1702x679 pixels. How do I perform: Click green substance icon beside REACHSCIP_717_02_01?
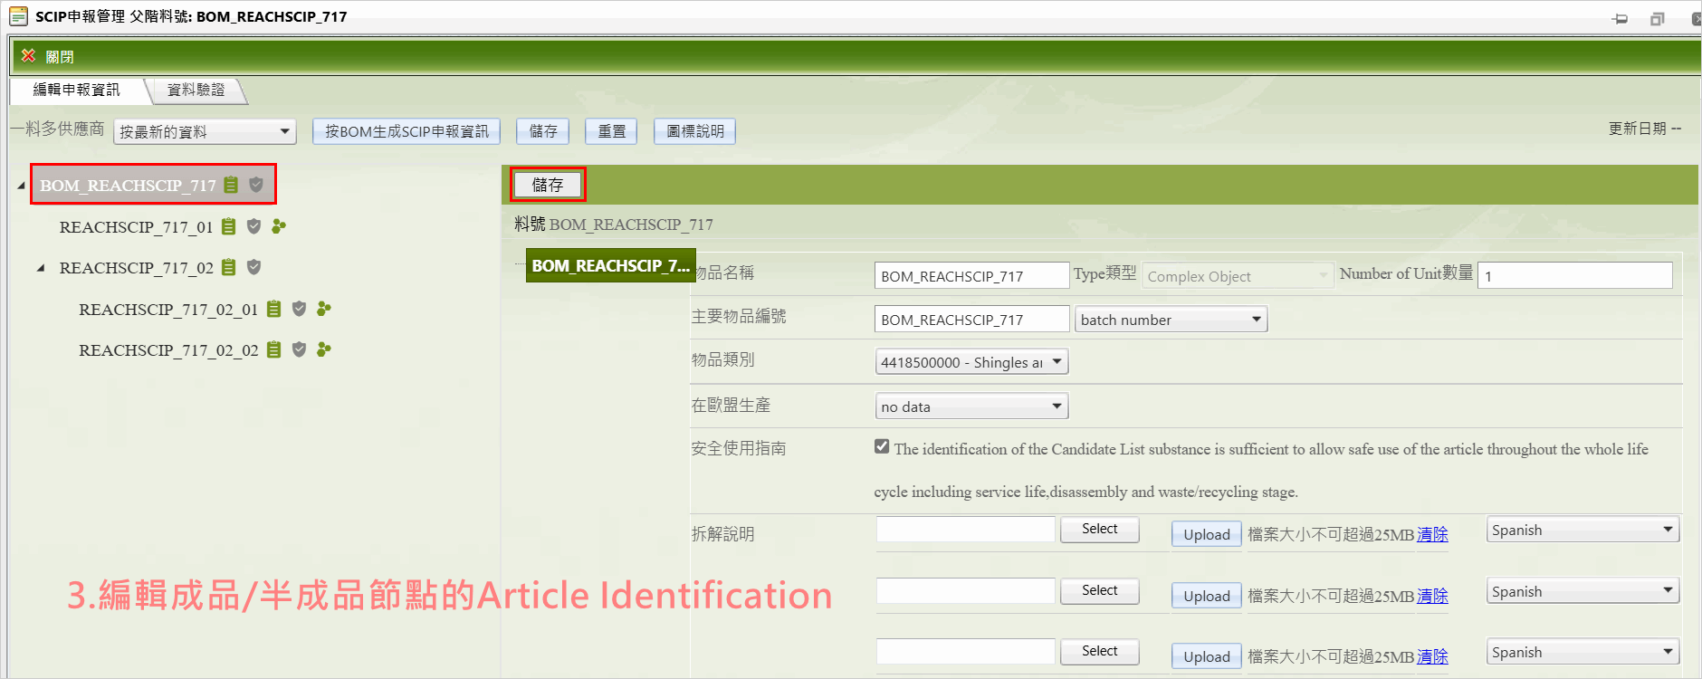pos(324,309)
